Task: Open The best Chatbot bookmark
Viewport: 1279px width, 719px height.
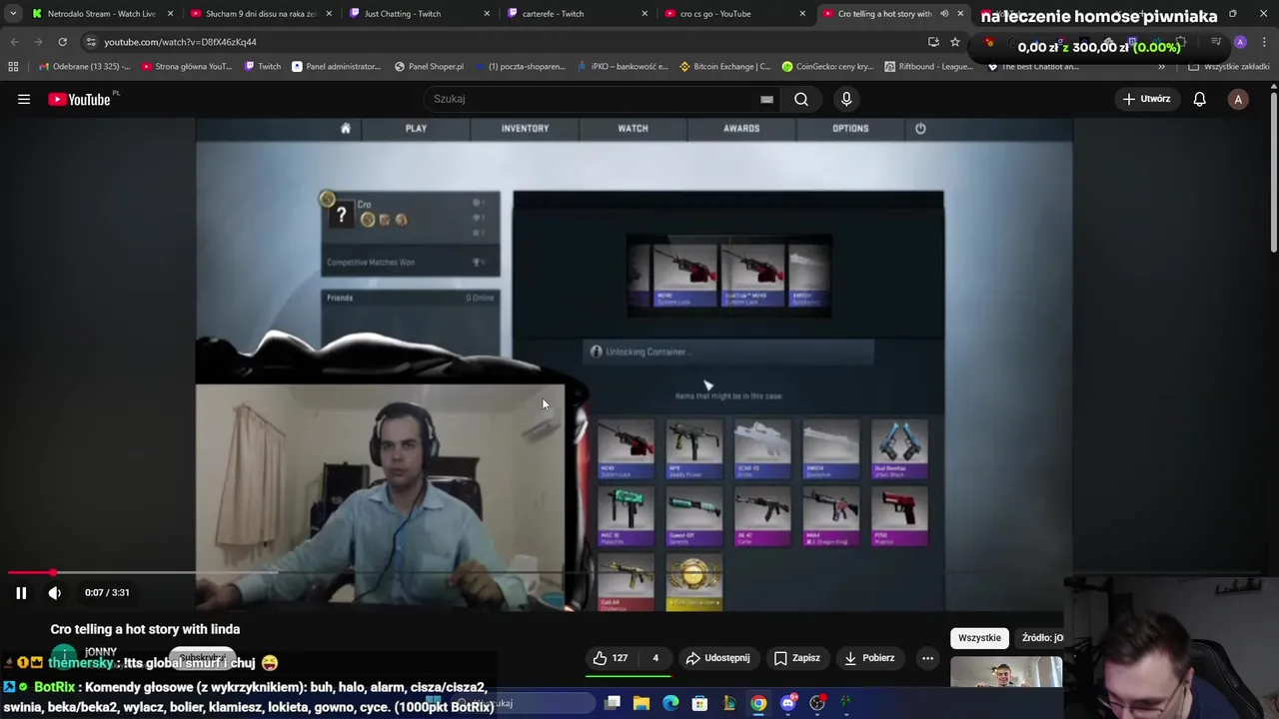Action: coord(1033,66)
